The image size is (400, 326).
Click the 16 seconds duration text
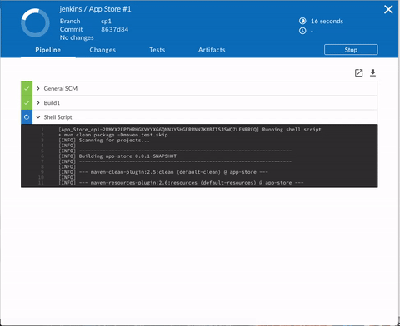(327, 21)
